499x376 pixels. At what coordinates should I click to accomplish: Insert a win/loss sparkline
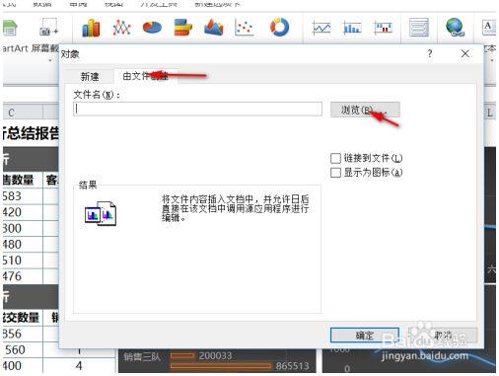384,28
